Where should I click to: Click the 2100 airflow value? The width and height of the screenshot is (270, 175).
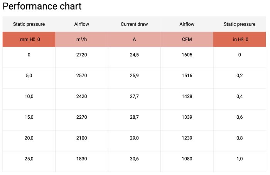81,138
